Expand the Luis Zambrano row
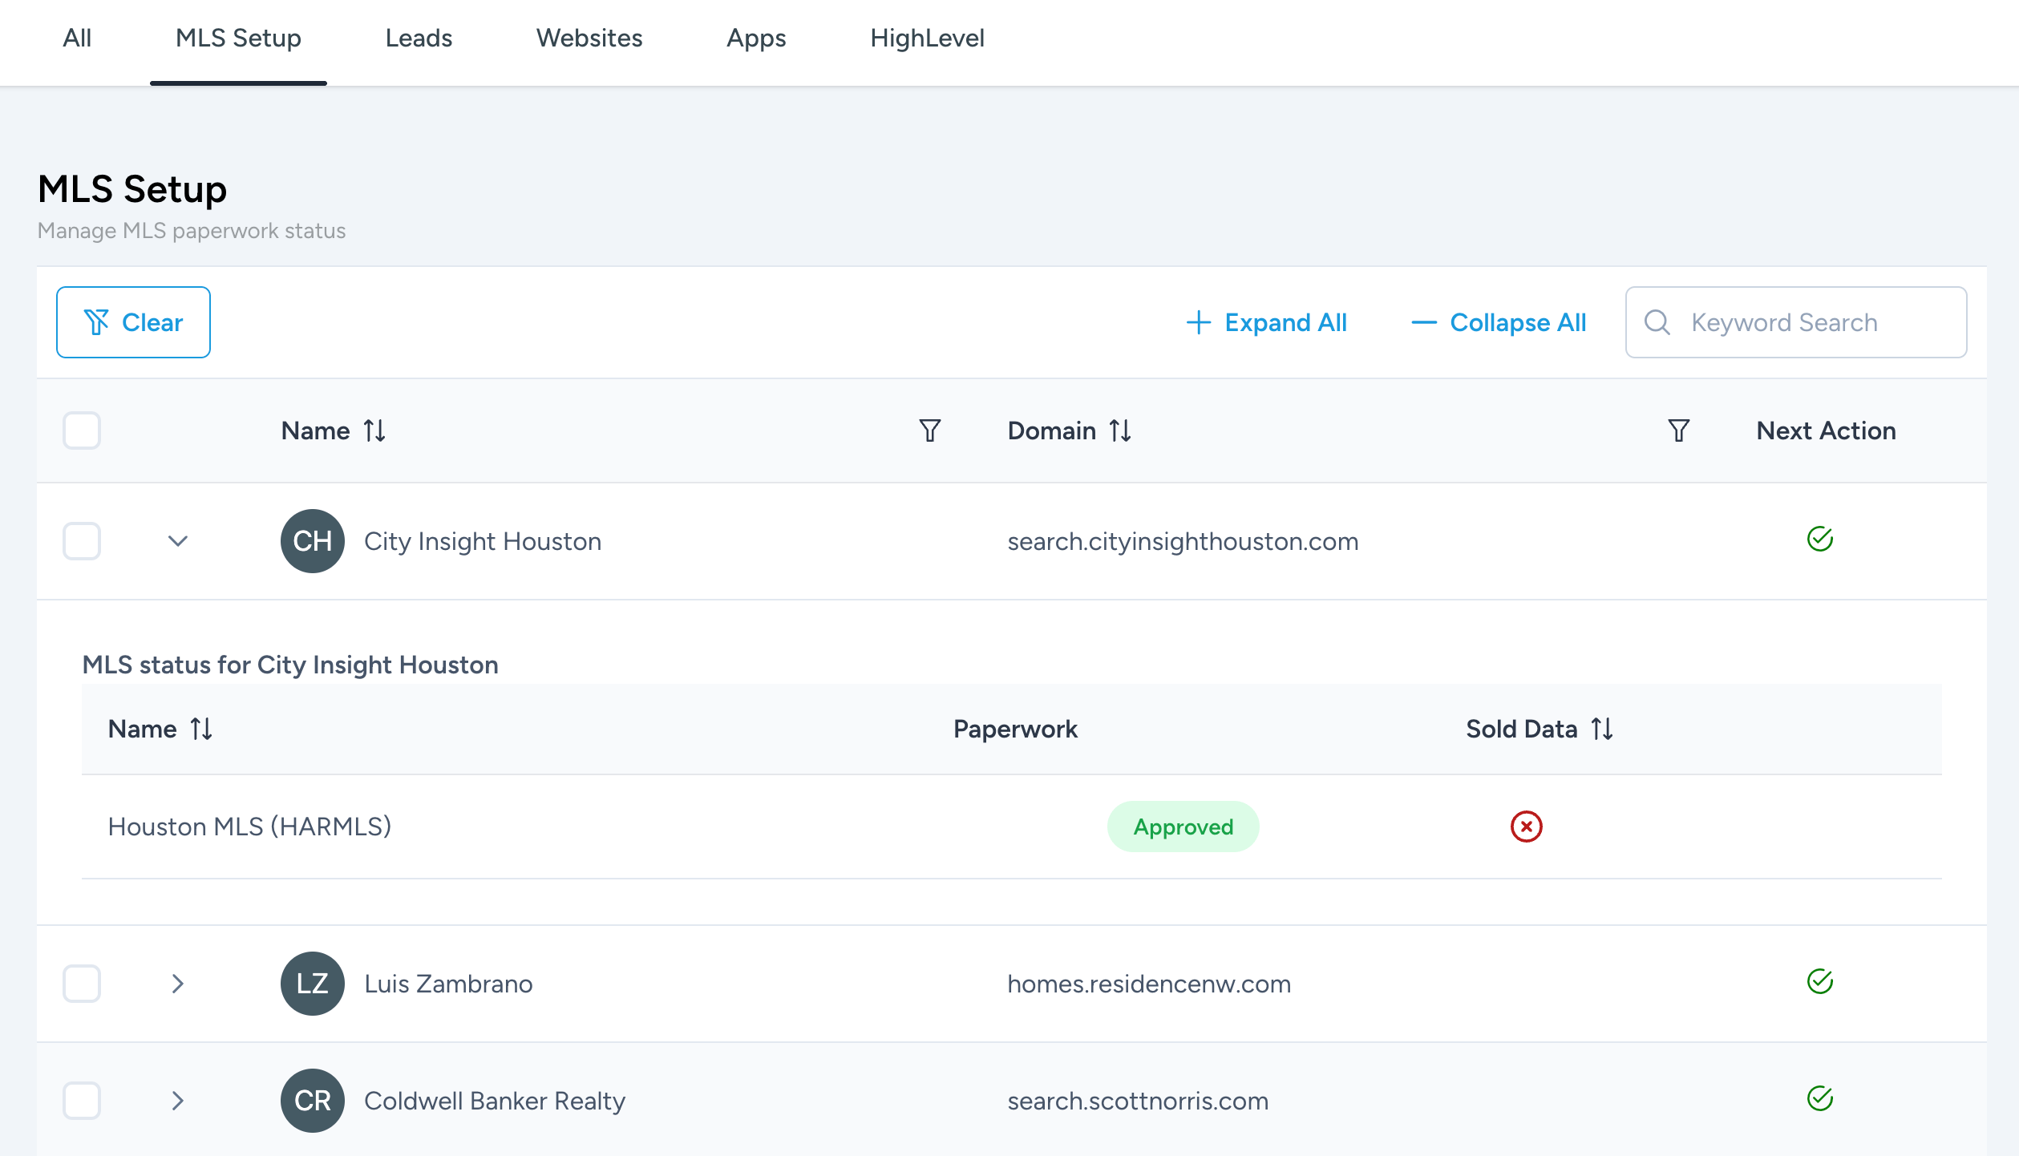Screen dimensions: 2019x1156 (178, 984)
